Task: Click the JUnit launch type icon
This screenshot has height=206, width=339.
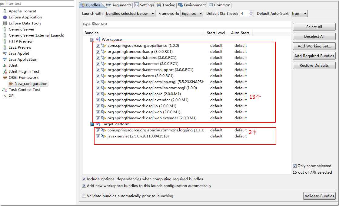Action: point(5,66)
